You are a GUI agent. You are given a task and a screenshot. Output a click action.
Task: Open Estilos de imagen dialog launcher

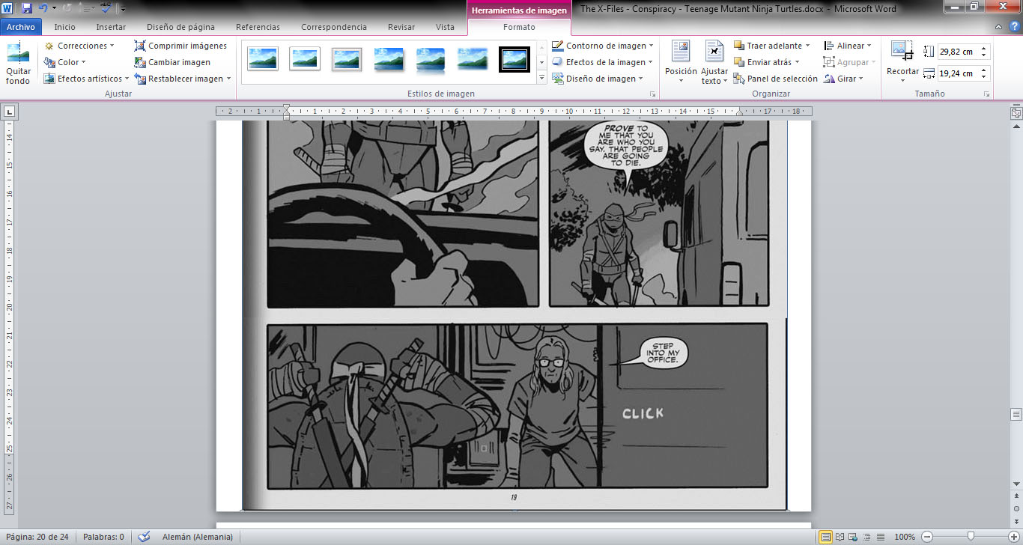point(653,94)
